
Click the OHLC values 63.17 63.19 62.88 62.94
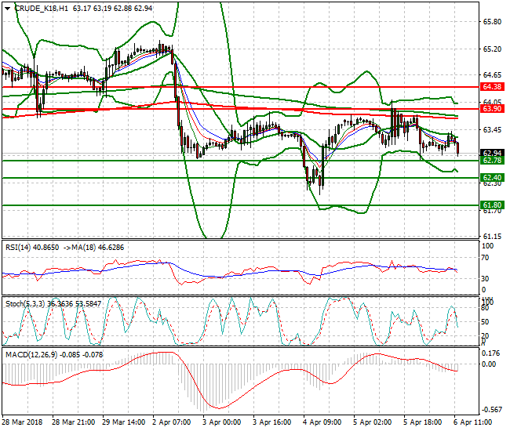pyautogui.click(x=112, y=9)
